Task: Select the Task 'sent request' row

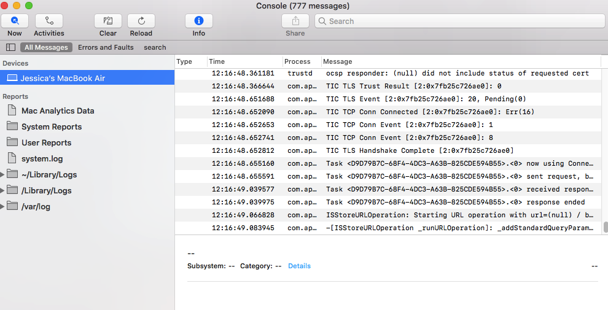Action: tap(388, 176)
